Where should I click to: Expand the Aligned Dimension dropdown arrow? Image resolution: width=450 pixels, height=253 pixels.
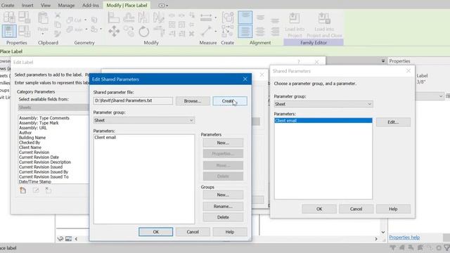tap(216, 18)
